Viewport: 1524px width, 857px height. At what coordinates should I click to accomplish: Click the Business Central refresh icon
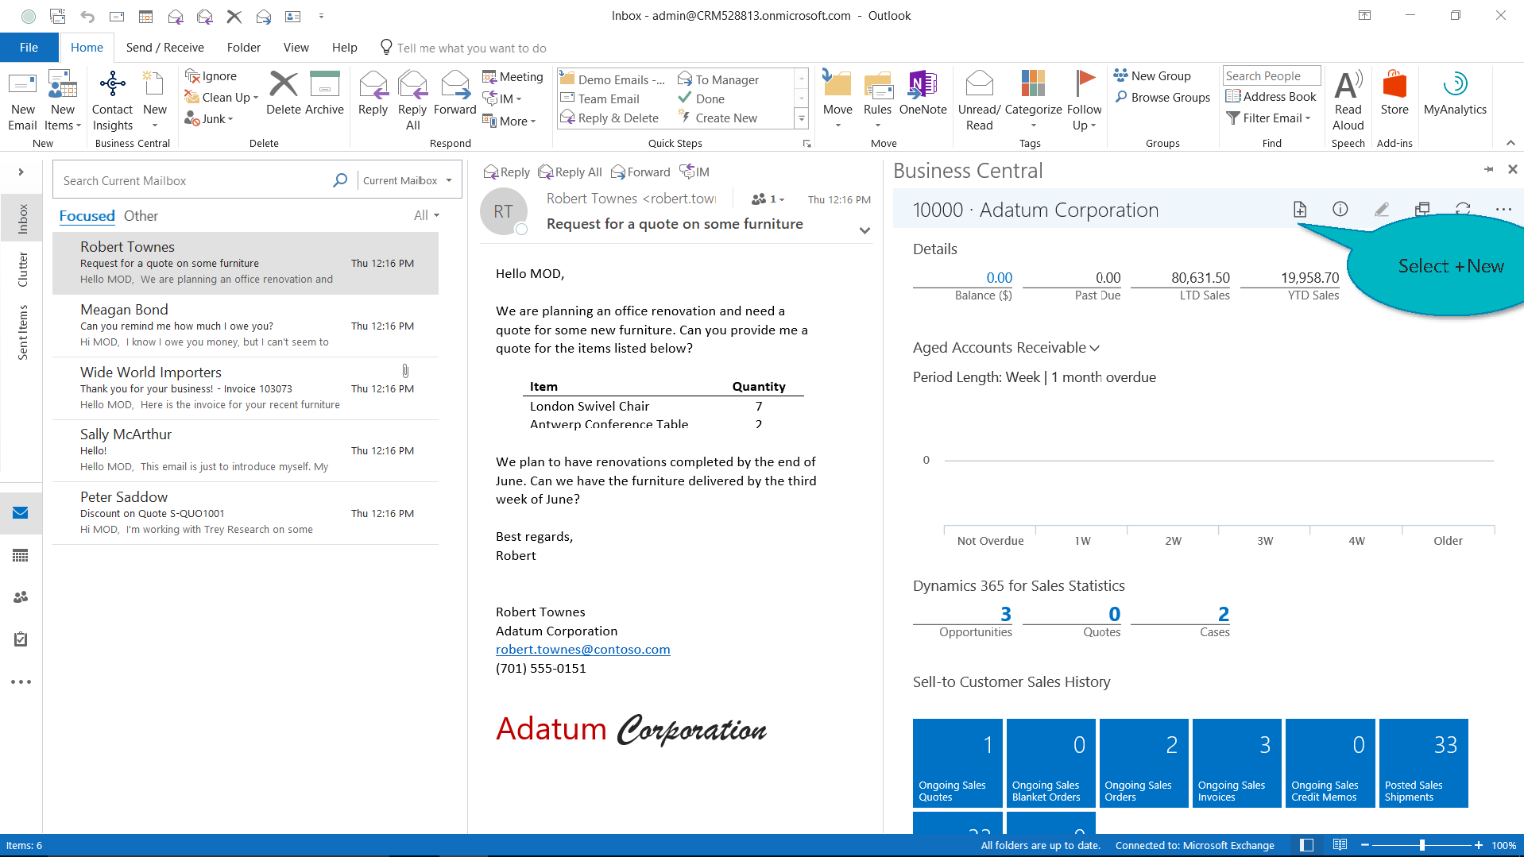point(1463,209)
